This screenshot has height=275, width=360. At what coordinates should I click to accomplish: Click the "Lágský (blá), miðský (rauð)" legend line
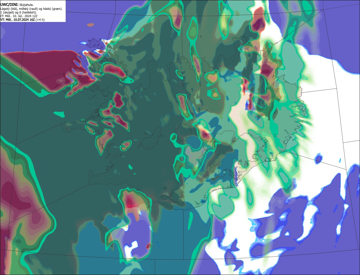point(31,9)
